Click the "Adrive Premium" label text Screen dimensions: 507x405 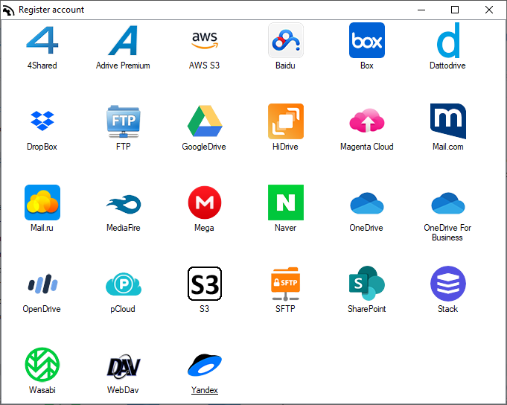pyautogui.click(x=123, y=66)
